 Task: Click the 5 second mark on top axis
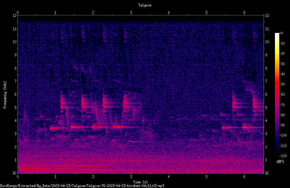coord(206,12)
